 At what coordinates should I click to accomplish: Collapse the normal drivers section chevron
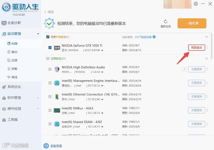[x=207, y=59]
